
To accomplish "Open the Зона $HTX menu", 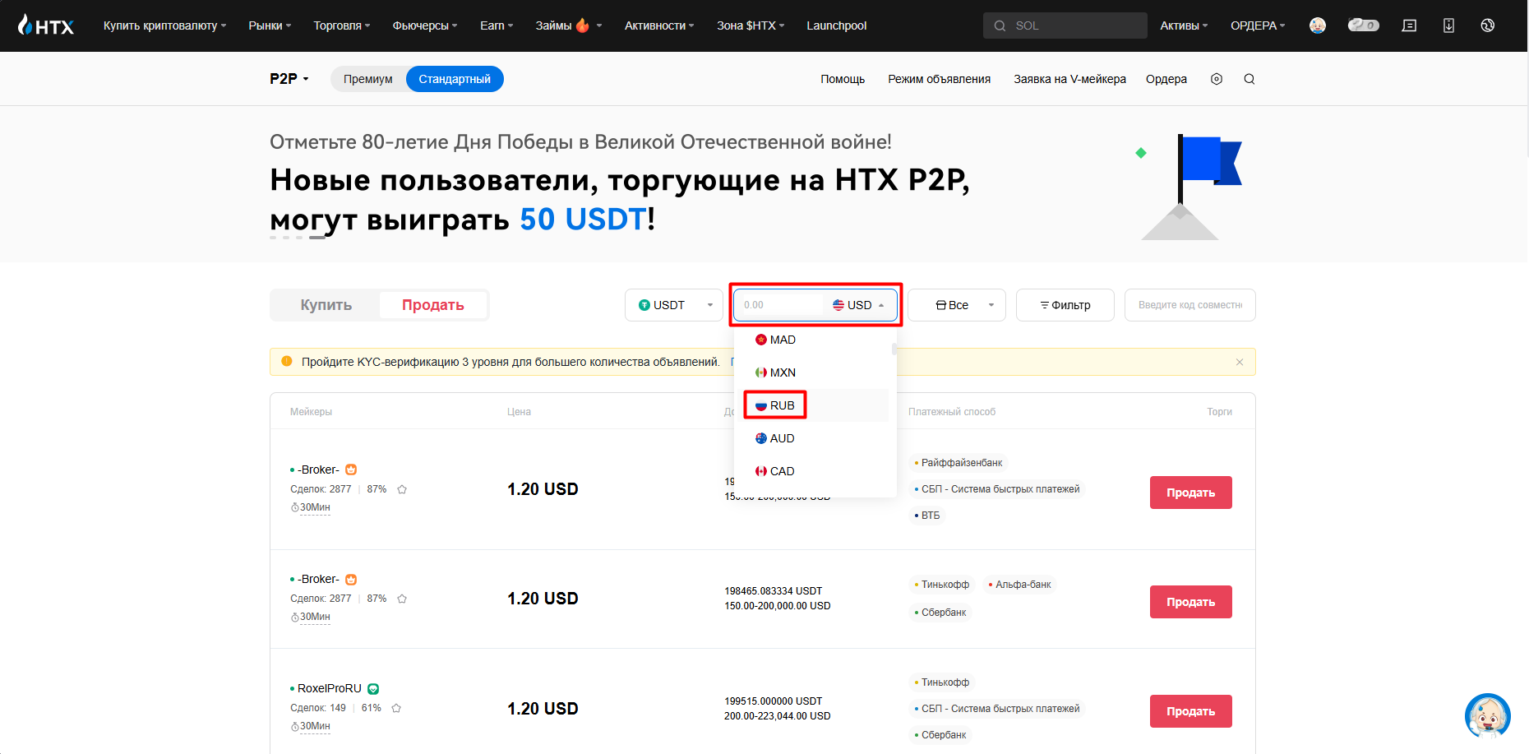I will point(751,25).
